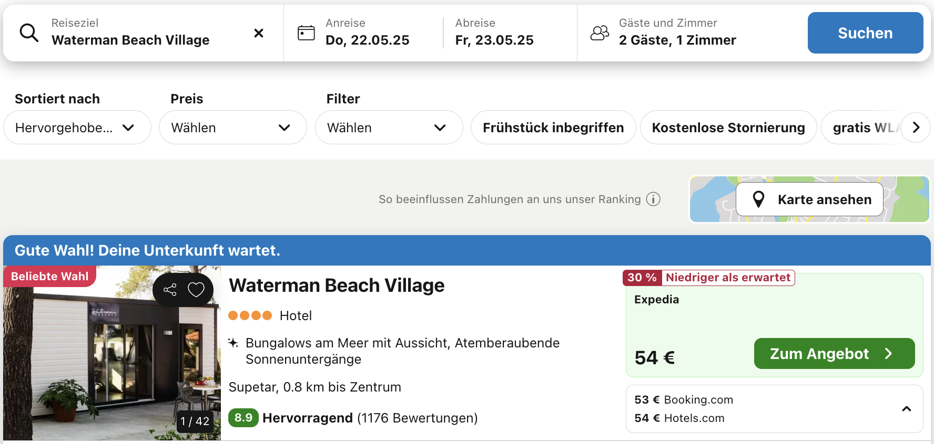The height and width of the screenshot is (444, 934).
Task: Click the Beliebte Wahl badge
Action: click(x=49, y=277)
